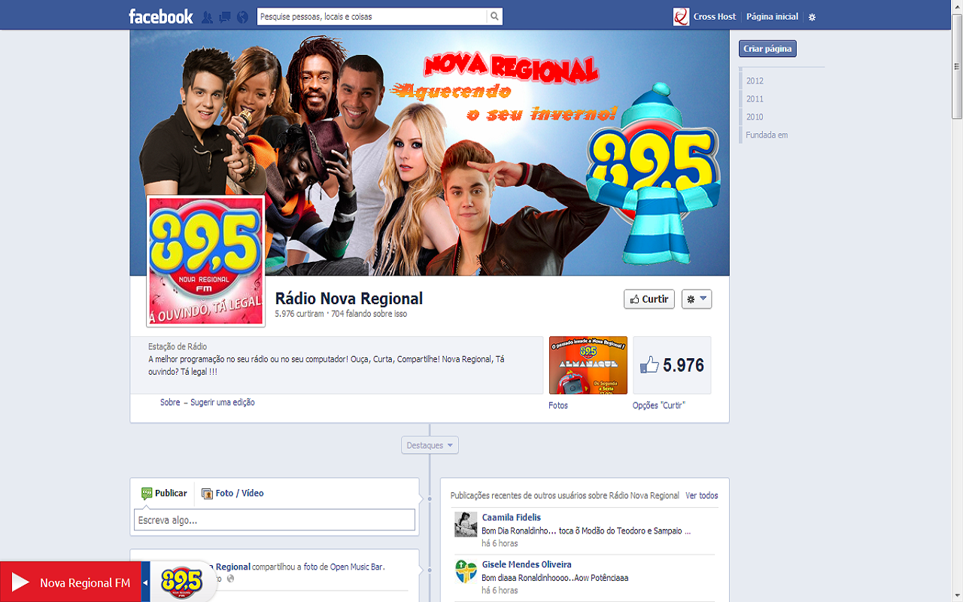Open Gisele Mendes Oliveira profile name
Viewport: 963px width, 602px height.
tap(527, 564)
